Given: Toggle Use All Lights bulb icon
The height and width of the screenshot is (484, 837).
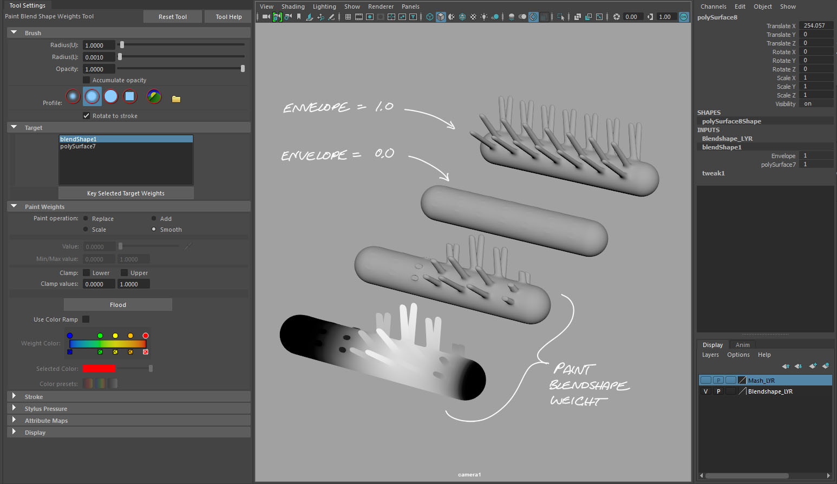Looking at the screenshot, I should coord(484,17).
